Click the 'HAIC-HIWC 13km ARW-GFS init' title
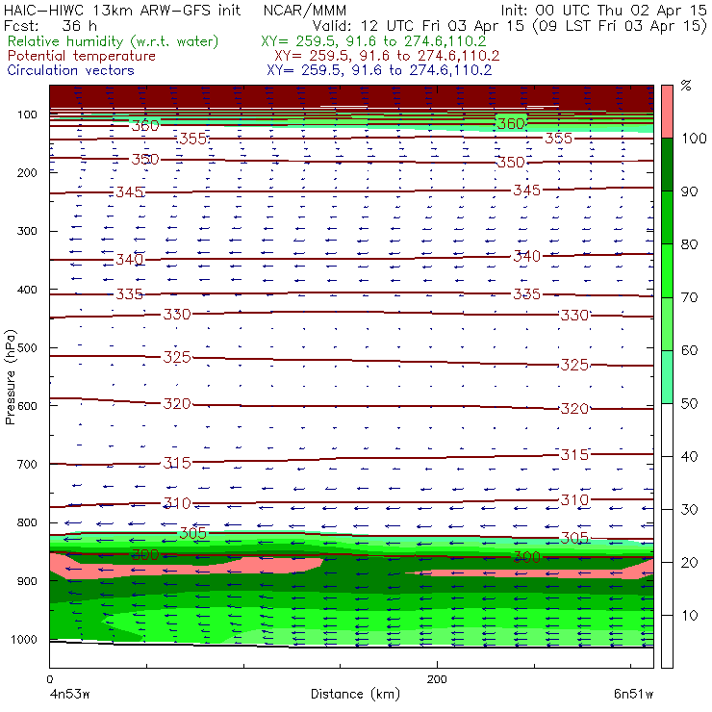 pyautogui.click(x=122, y=10)
